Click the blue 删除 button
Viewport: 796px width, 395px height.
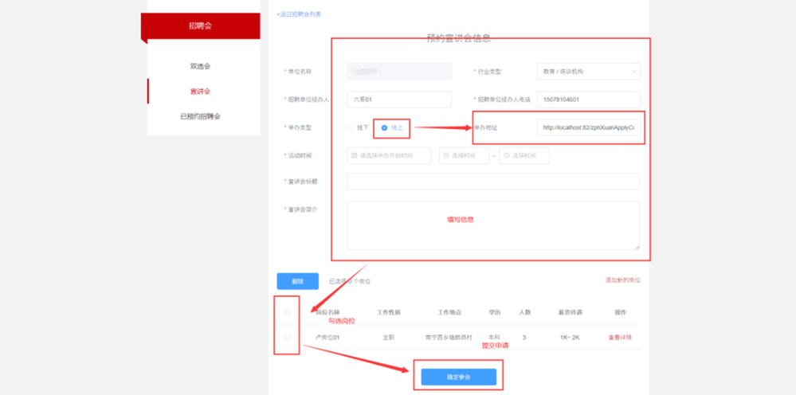(x=297, y=281)
